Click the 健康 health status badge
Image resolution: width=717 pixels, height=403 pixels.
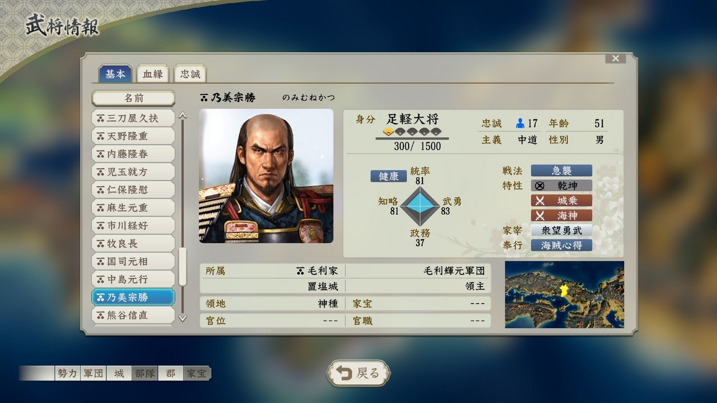click(x=388, y=176)
